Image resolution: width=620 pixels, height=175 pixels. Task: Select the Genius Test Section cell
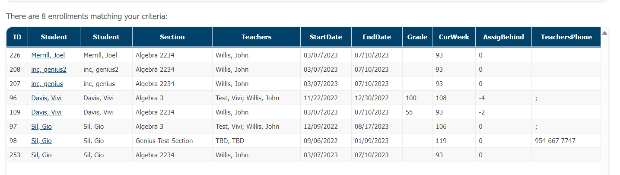164,141
